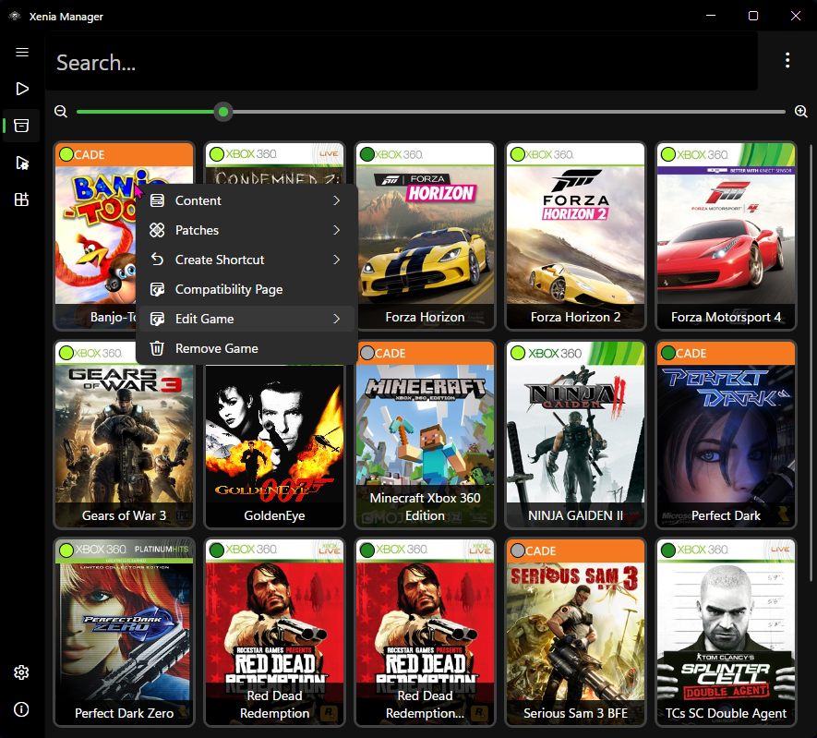Click the zoom-in magnifier icon
This screenshot has width=817, height=738.
[800, 111]
